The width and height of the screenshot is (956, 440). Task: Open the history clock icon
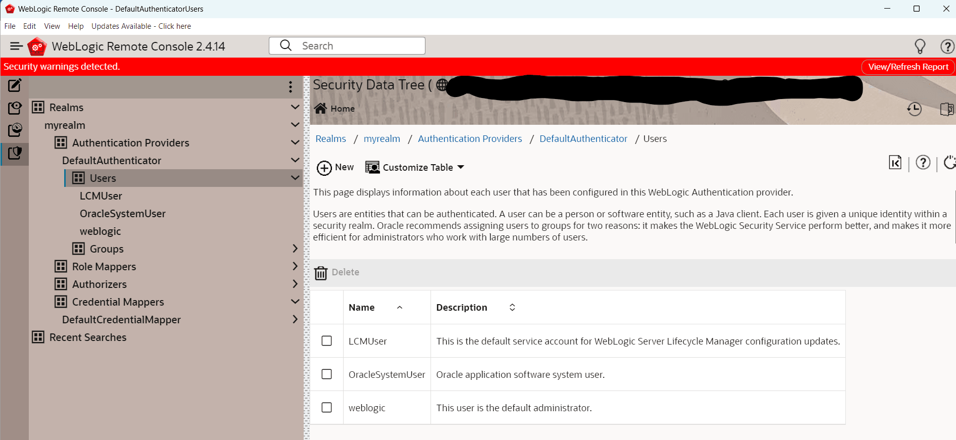coord(914,109)
